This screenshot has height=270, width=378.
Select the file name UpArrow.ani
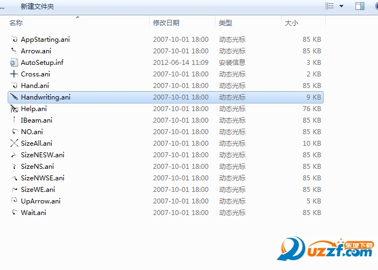[x=41, y=201]
